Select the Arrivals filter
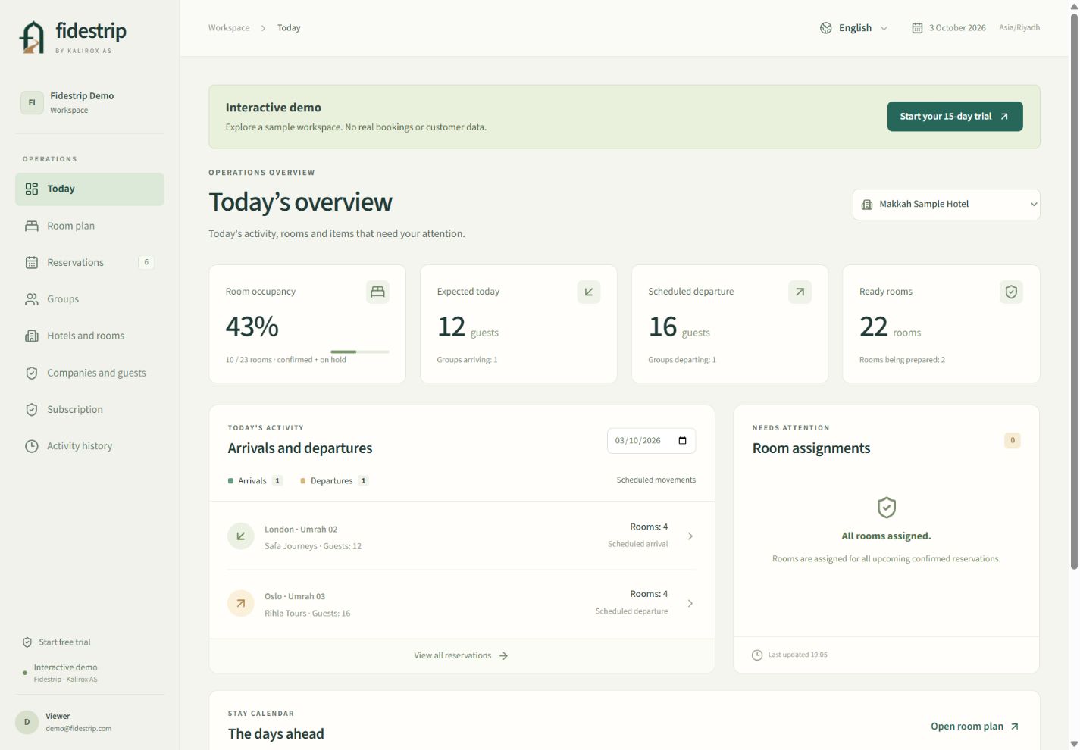Viewport: 1080px width, 750px height. pyautogui.click(x=255, y=480)
